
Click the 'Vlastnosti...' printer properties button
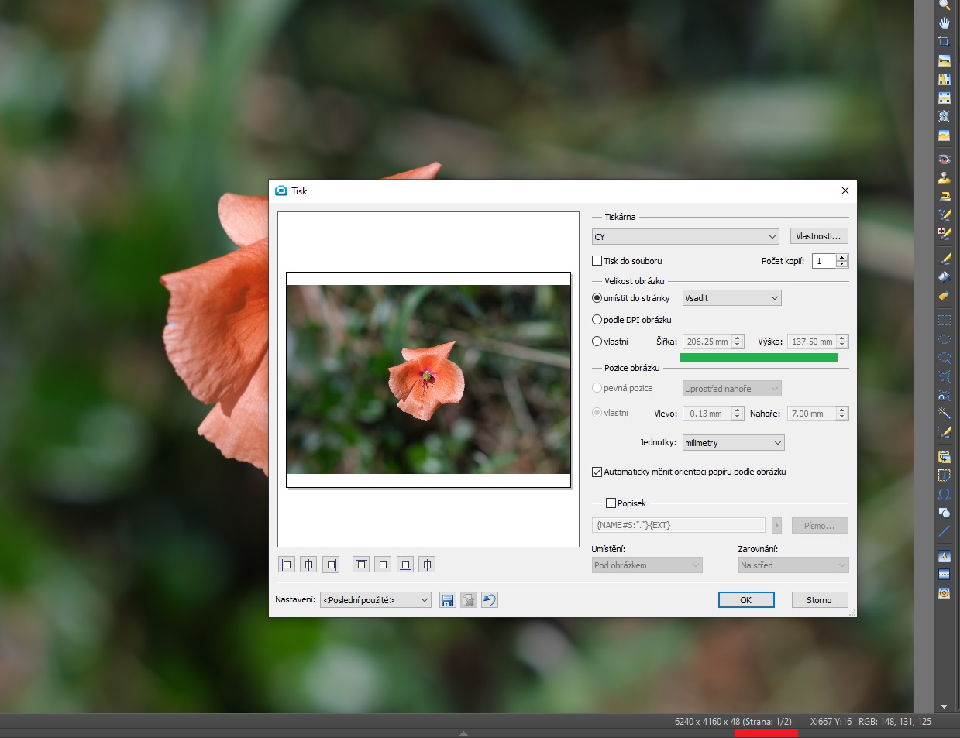click(819, 236)
